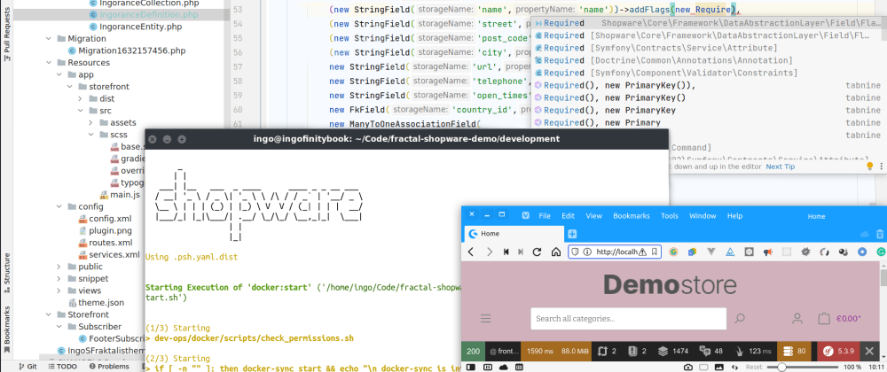The height and width of the screenshot is (372, 887).
Task: Open the storefront account user icon
Action: coord(797,318)
